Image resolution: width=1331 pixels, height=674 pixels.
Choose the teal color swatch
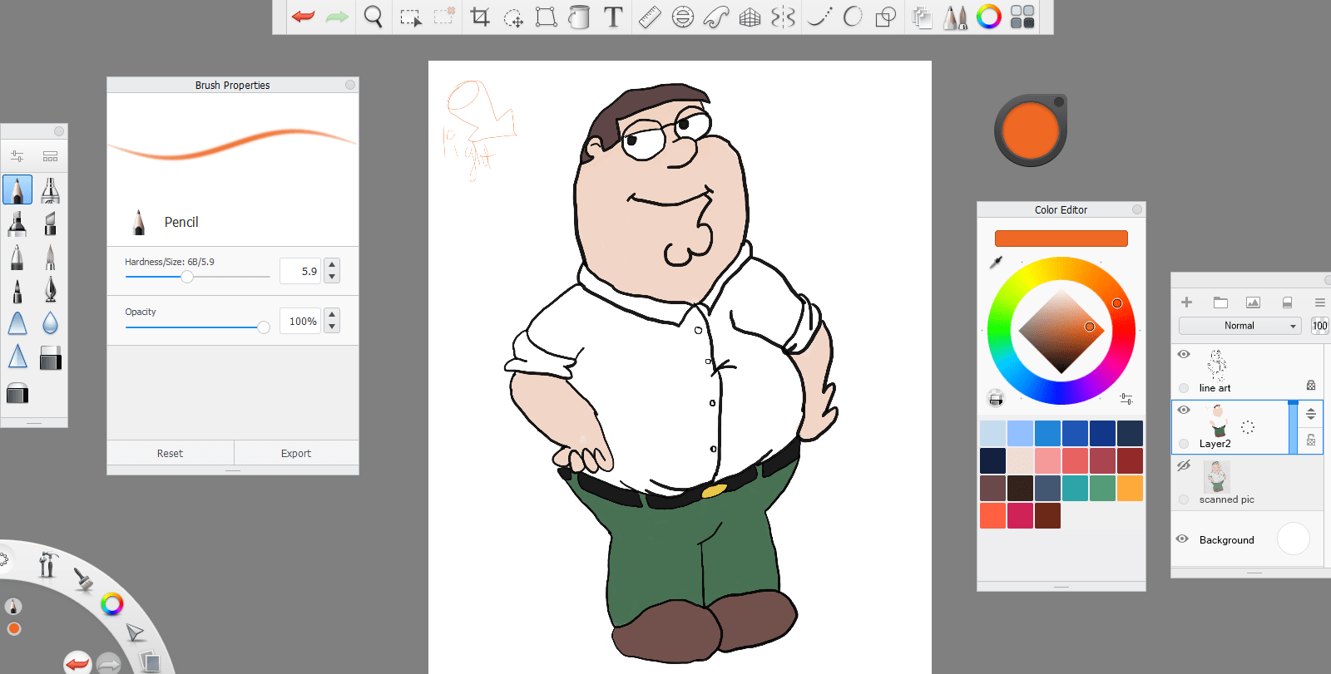[x=1075, y=488]
